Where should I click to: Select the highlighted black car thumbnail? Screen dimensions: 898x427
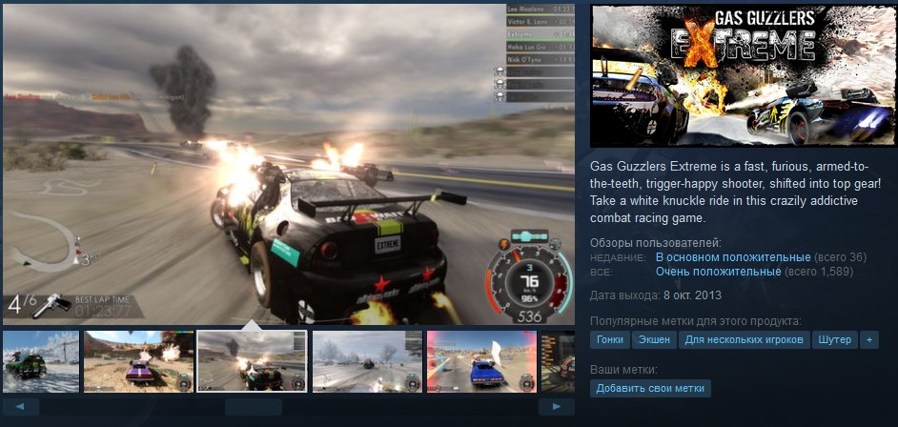coord(252,361)
